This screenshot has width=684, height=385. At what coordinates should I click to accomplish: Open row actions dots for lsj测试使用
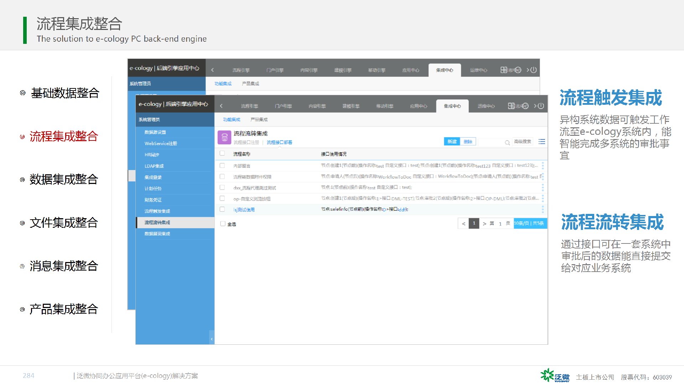coord(543,209)
